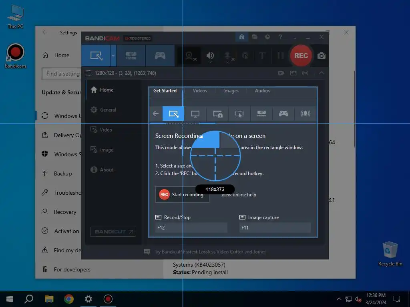Click the Windows Start button
This screenshot has height=307, width=410.
[x=10, y=299]
